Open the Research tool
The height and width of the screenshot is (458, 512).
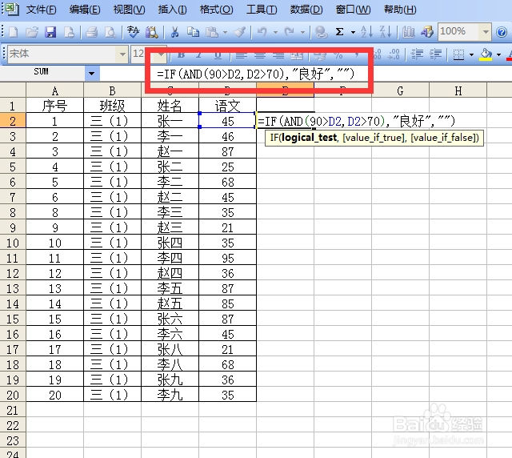pyautogui.click(x=152, y=32)
